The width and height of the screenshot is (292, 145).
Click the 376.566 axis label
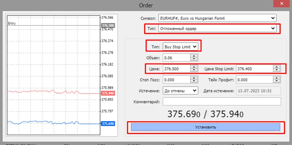(x=107, y=17)
